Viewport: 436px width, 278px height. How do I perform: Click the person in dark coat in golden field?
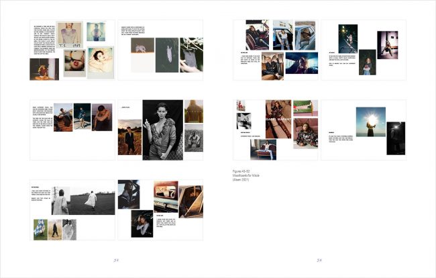129,137
